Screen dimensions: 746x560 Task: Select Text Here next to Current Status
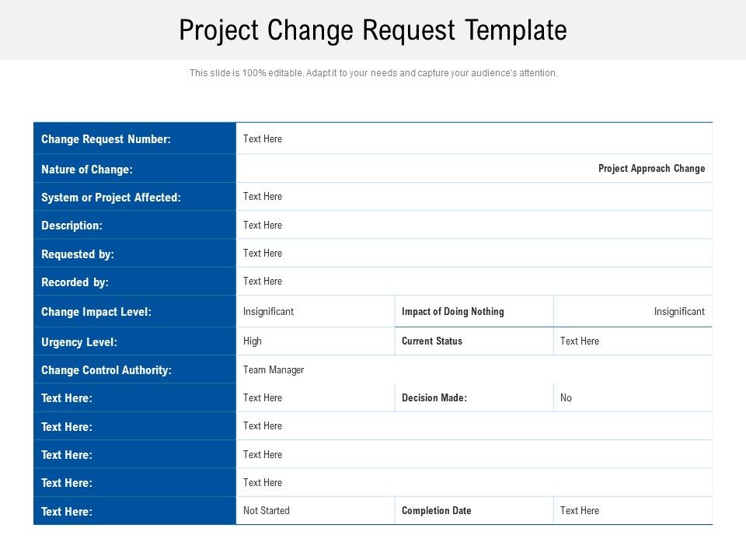tap(580, 341)
